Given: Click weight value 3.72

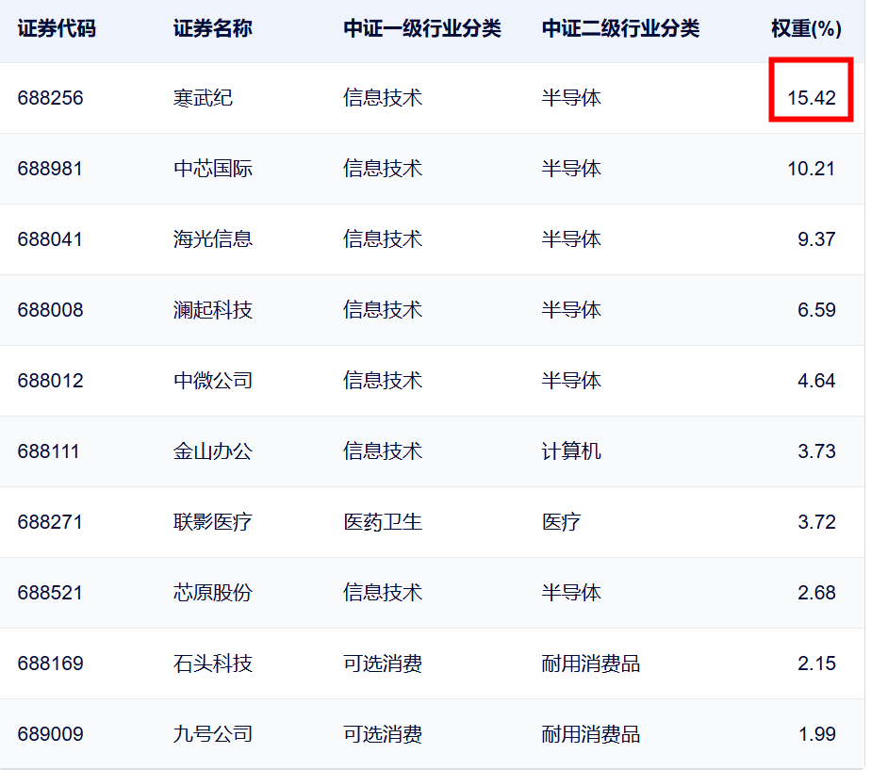Looking at the screenshot, I should click(x=816, y=522).
